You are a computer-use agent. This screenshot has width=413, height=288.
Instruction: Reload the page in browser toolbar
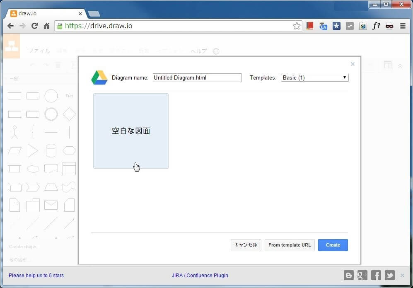pos(34,26)
